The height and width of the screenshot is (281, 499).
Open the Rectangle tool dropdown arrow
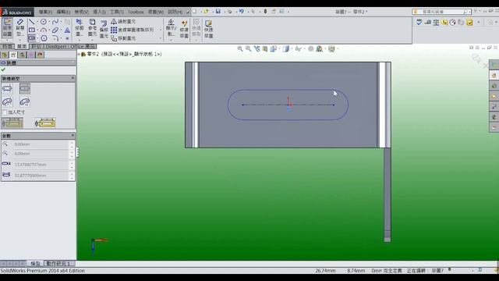tap(37, 30)
